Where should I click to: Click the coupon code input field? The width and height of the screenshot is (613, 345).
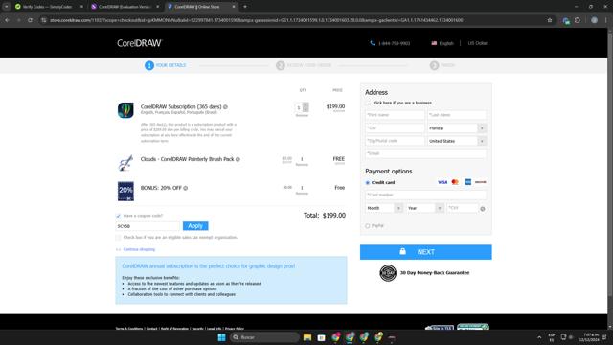point(148,226)
